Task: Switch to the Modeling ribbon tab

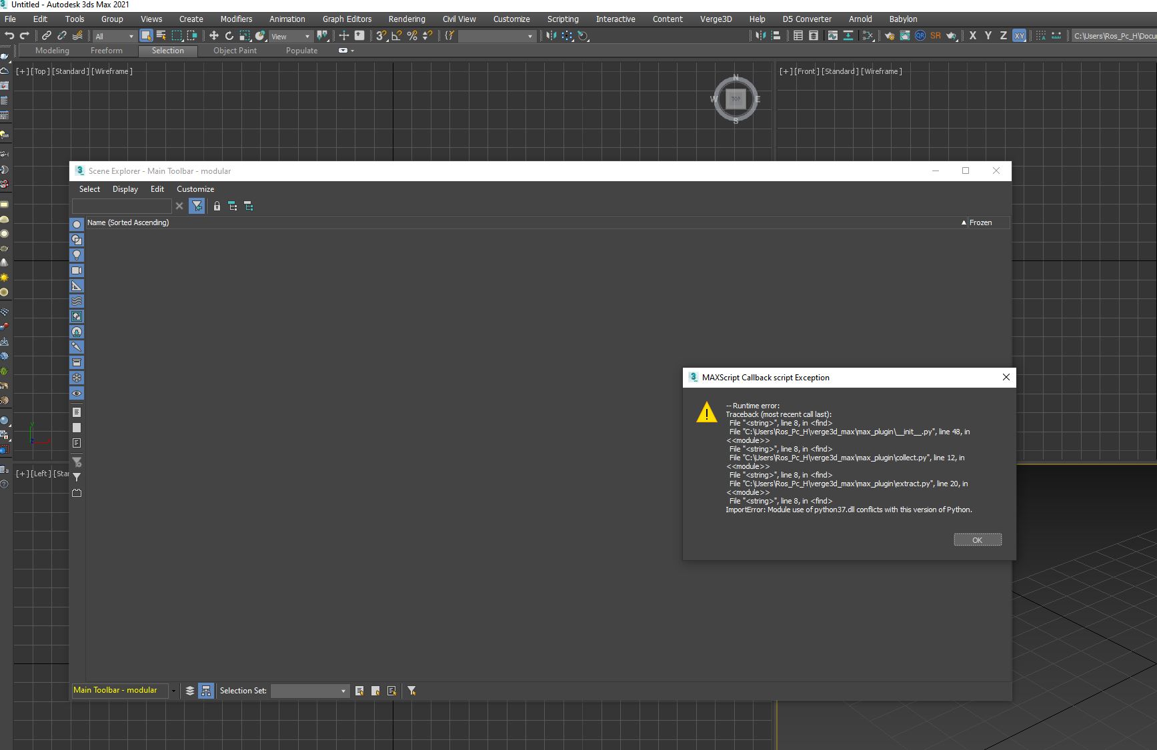Action: (52, 51)
